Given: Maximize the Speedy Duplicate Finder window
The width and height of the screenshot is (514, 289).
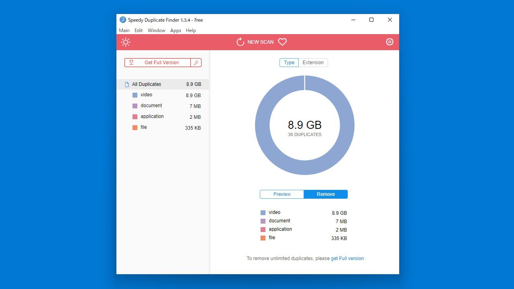Looking at the screenshot, I should [x=371, y=20].
